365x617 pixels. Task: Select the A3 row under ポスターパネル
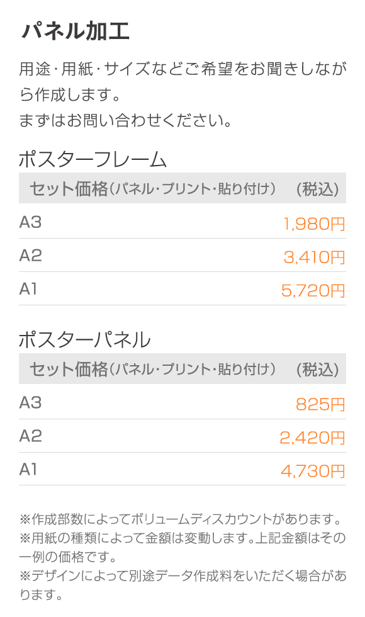[182, 402]
